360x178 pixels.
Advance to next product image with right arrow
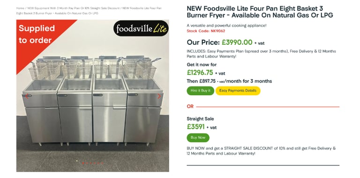click(x=159, y=96)
